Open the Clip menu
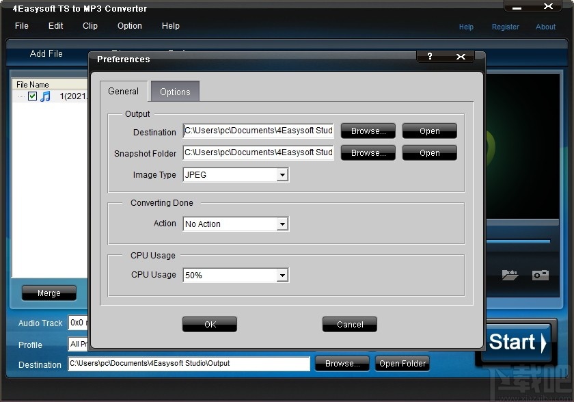The image size is (574, 402). (x=90, y=26)
